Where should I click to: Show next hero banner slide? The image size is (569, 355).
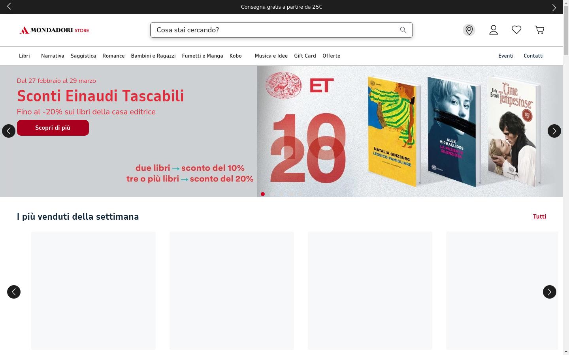[554, 131]
